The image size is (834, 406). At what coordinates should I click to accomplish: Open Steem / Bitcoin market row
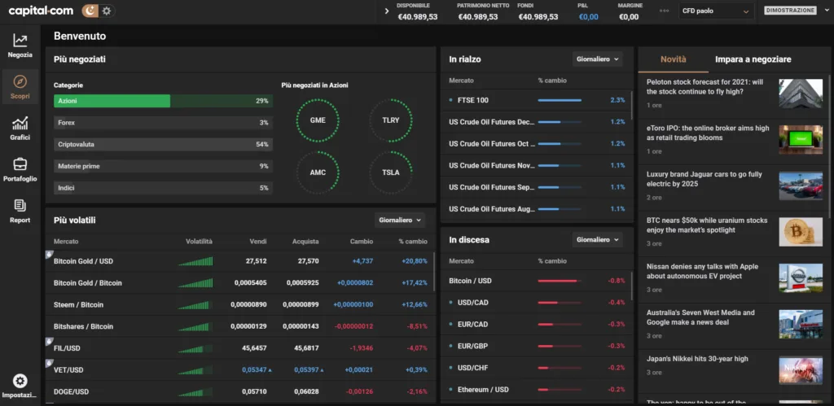[239, 304]
